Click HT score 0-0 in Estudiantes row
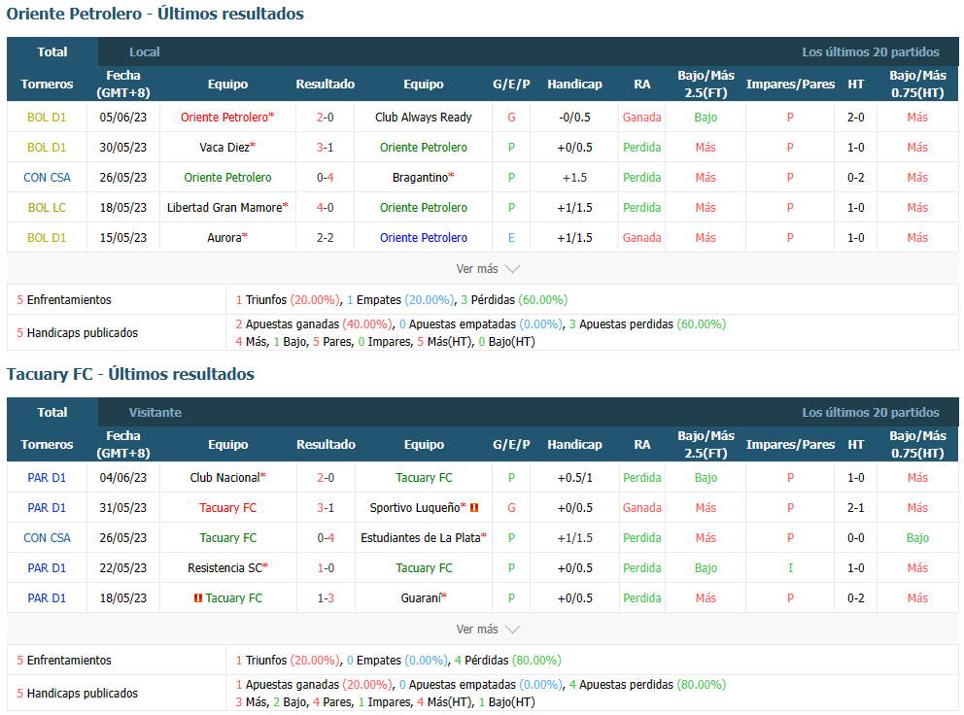The image size is (964, 715). (856, 537)
